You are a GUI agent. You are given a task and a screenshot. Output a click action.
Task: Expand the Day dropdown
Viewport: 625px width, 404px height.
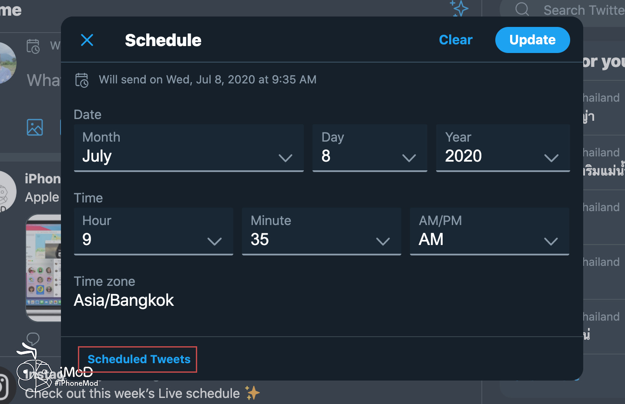tap(370, 148)
